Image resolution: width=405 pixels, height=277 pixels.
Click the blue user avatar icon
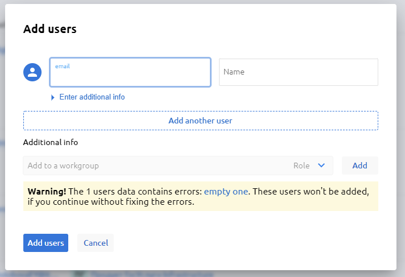32,72
